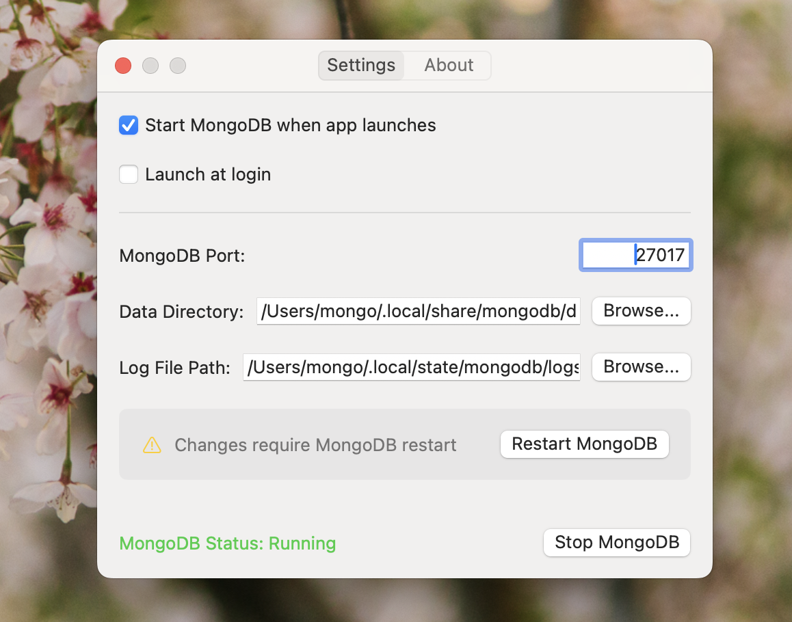Switch to the About tab
This screenshot has width=792, height=622.
point(448,65)
